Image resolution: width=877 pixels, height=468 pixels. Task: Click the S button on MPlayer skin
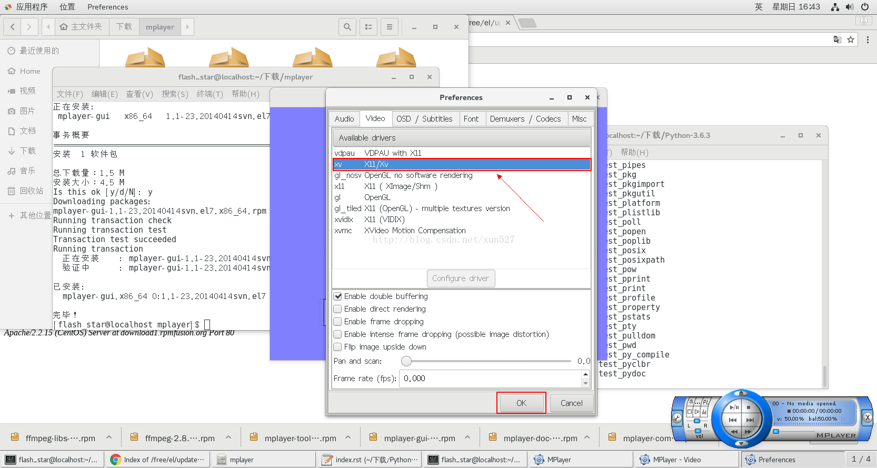tap(691, 402)
